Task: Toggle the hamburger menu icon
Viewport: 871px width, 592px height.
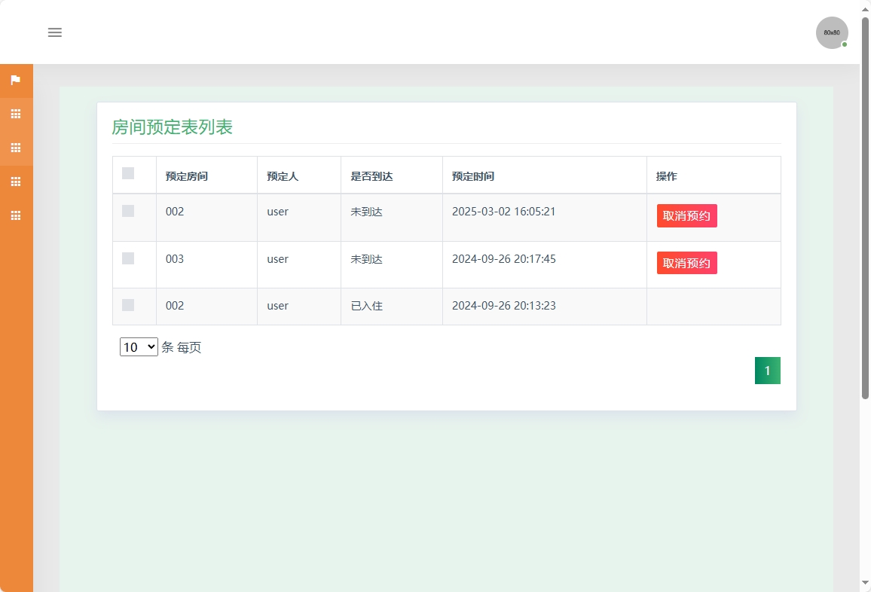Action: [x=54, y=32]
